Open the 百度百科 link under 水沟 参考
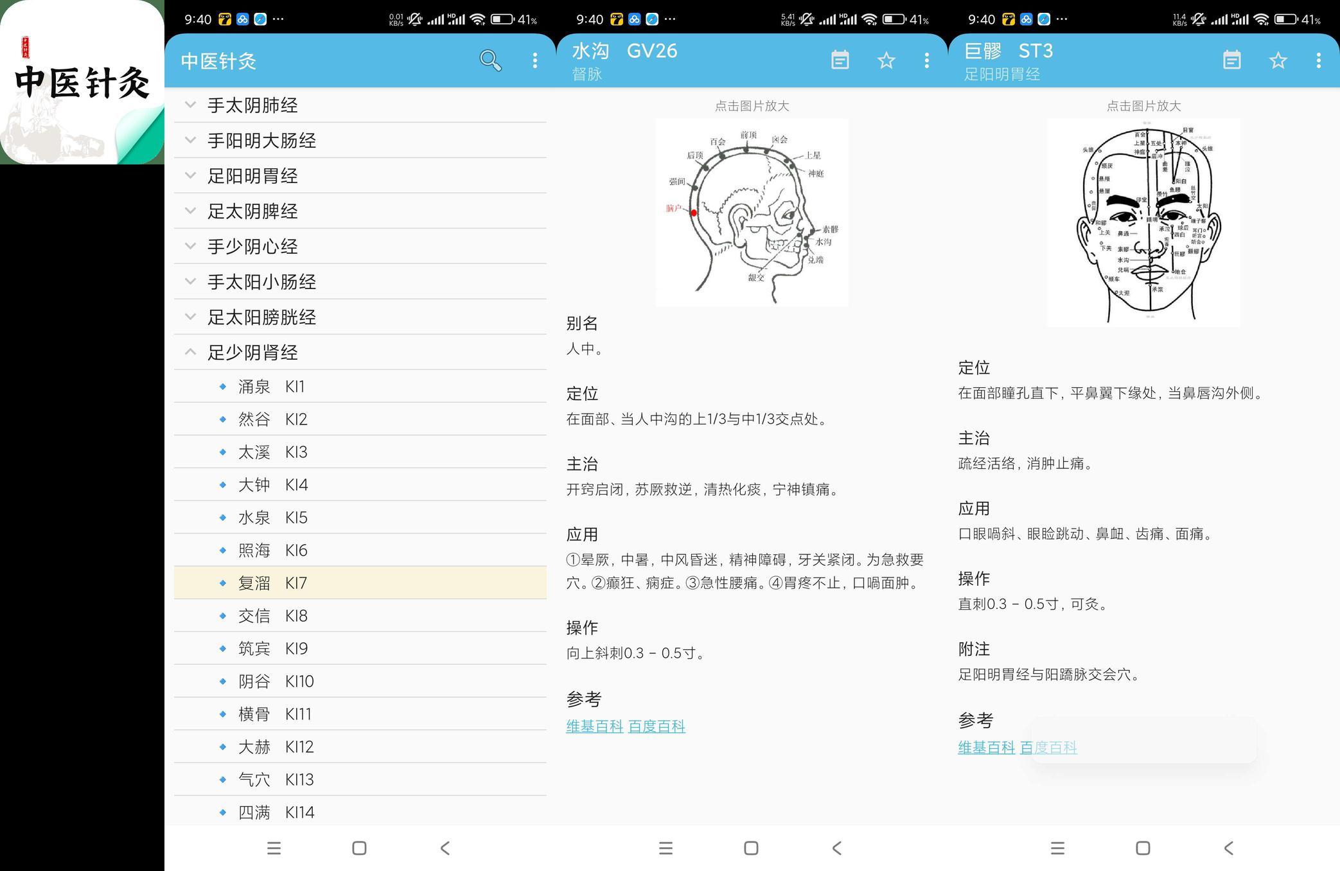This screenshot has width=1340, height=871. coord(657,726)
